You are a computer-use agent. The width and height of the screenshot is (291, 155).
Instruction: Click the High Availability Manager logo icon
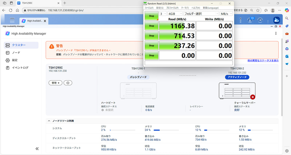click(7, 34)
